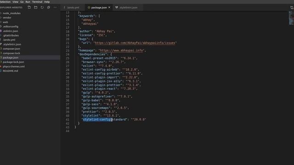Open the Go menu
Image resolution: width=294 pixels, height=165 pixels.
(22, 2)
